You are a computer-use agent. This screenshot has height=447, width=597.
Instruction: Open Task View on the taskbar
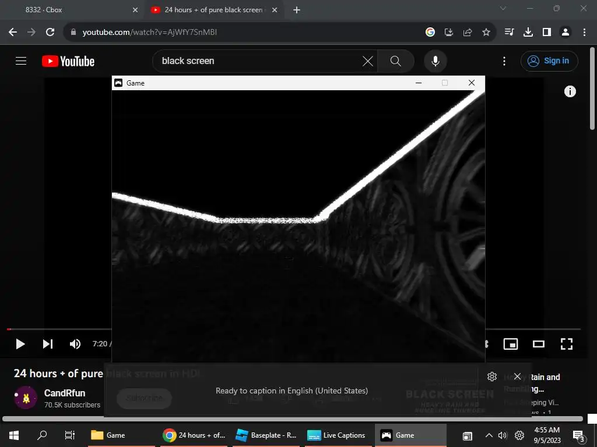(x=70, y=435)
